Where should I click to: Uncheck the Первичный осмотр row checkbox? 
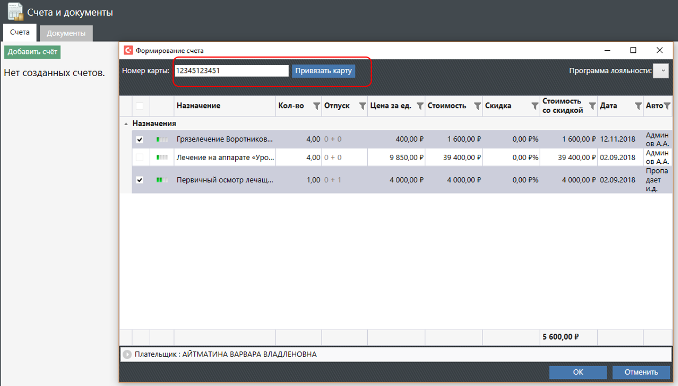[139, 180]
